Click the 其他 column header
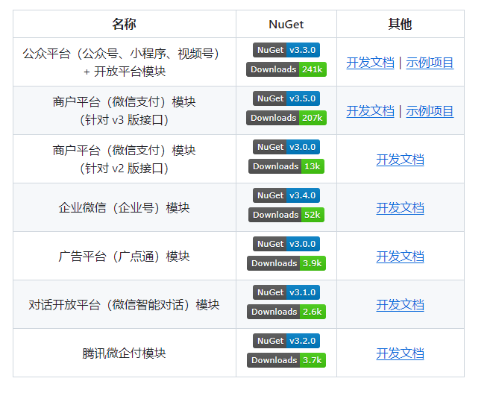The image size is (499, 393). [x=401, y=24]
